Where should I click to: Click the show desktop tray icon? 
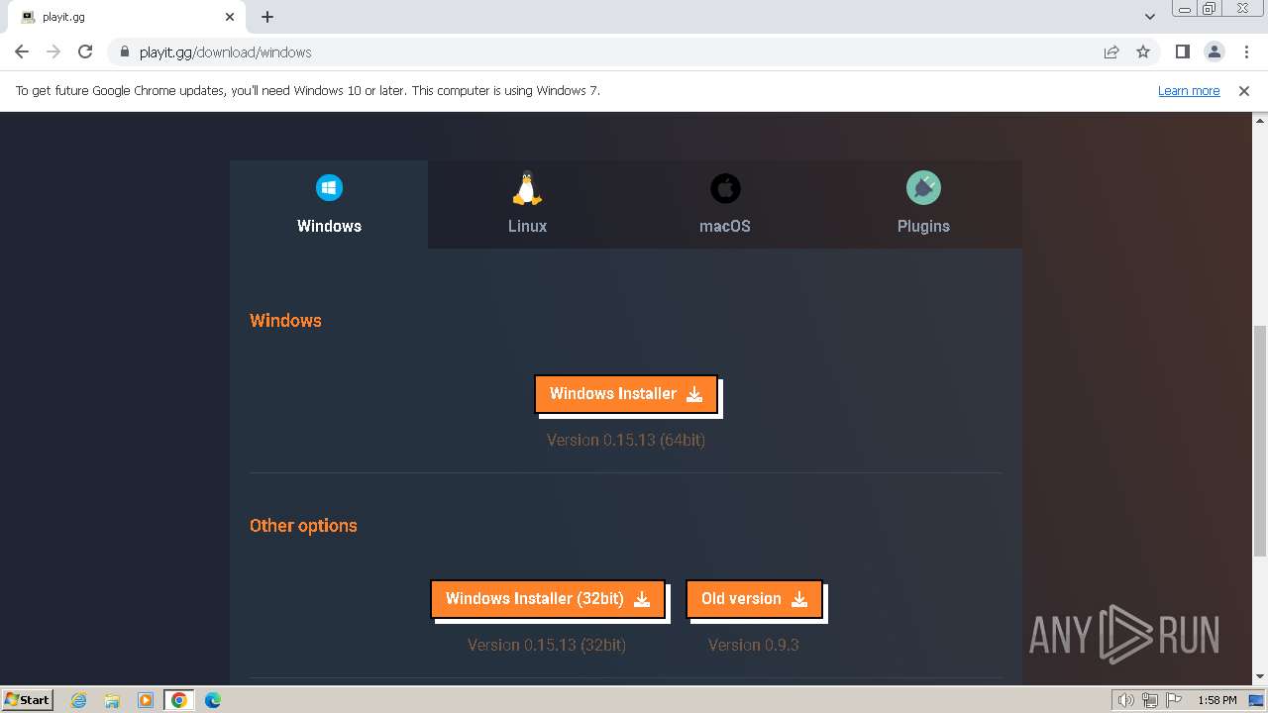1256,700
